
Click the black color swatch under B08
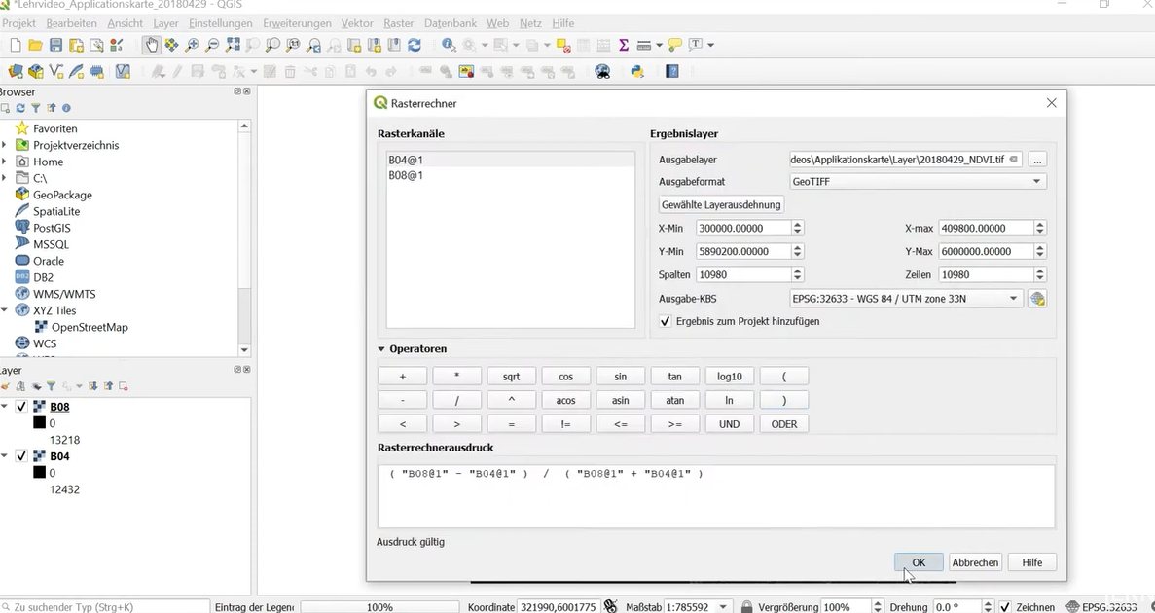[40, 423]
